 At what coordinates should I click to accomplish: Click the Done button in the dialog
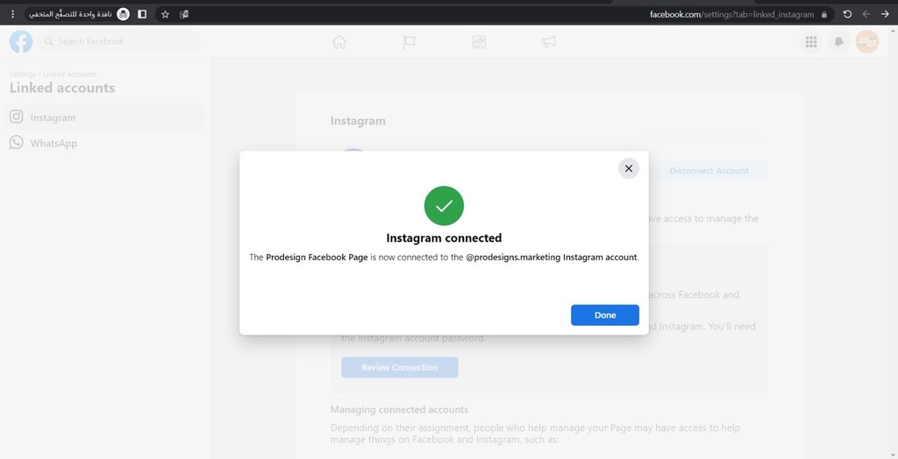605,314
